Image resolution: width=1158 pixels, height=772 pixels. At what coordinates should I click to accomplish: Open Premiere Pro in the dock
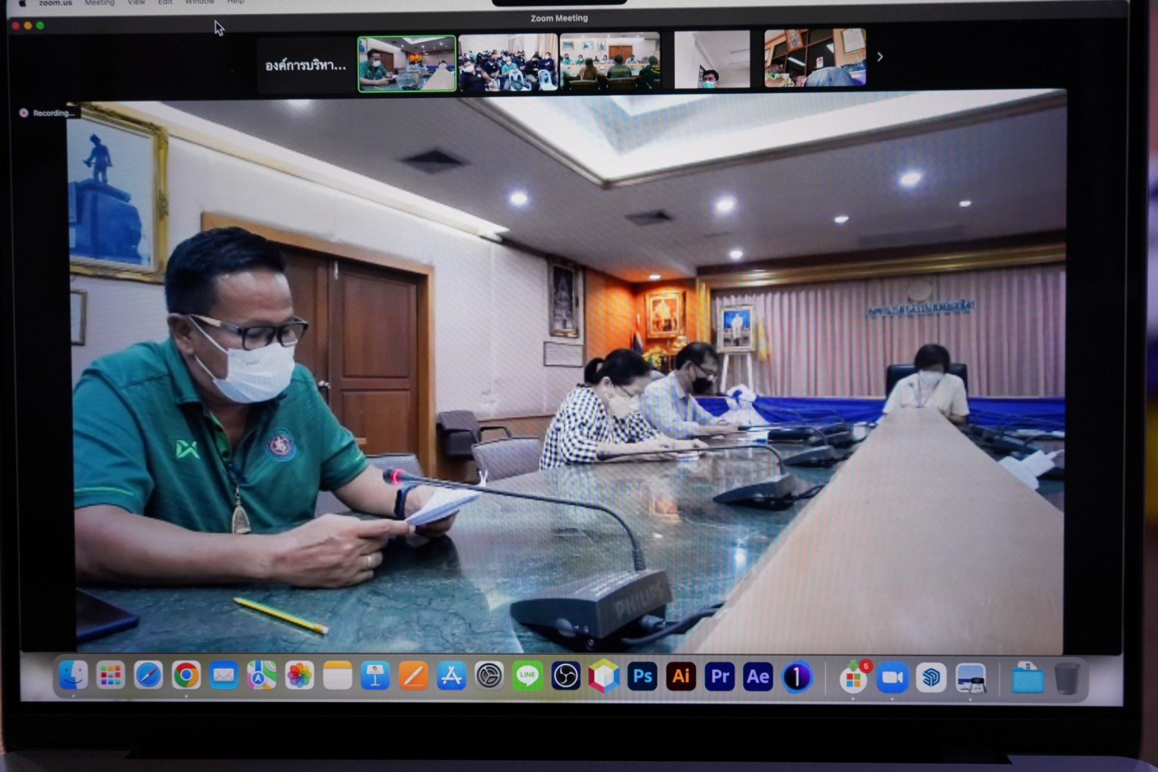pyautogui.click(x=719, y=677)
